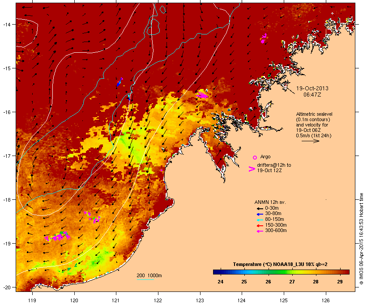The width and height of the screenshot is (367, 304).
Task: Click the latitude axis label '-15'
Action: pyautogui.click(x=6, y=68)
